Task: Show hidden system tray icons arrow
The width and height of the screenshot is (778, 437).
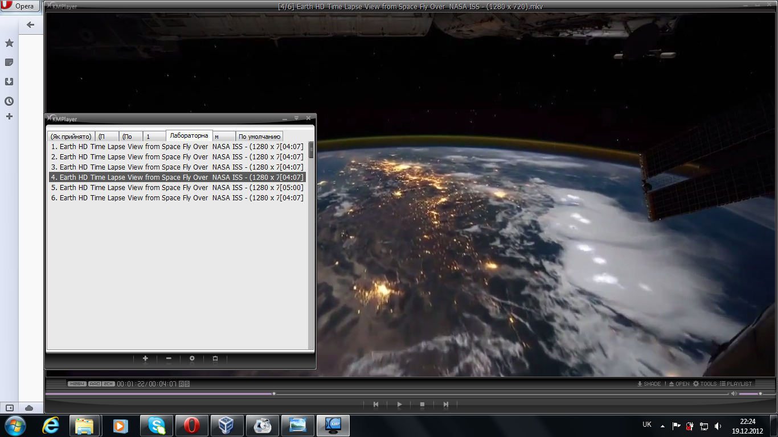Action: (x=662, y=426)
